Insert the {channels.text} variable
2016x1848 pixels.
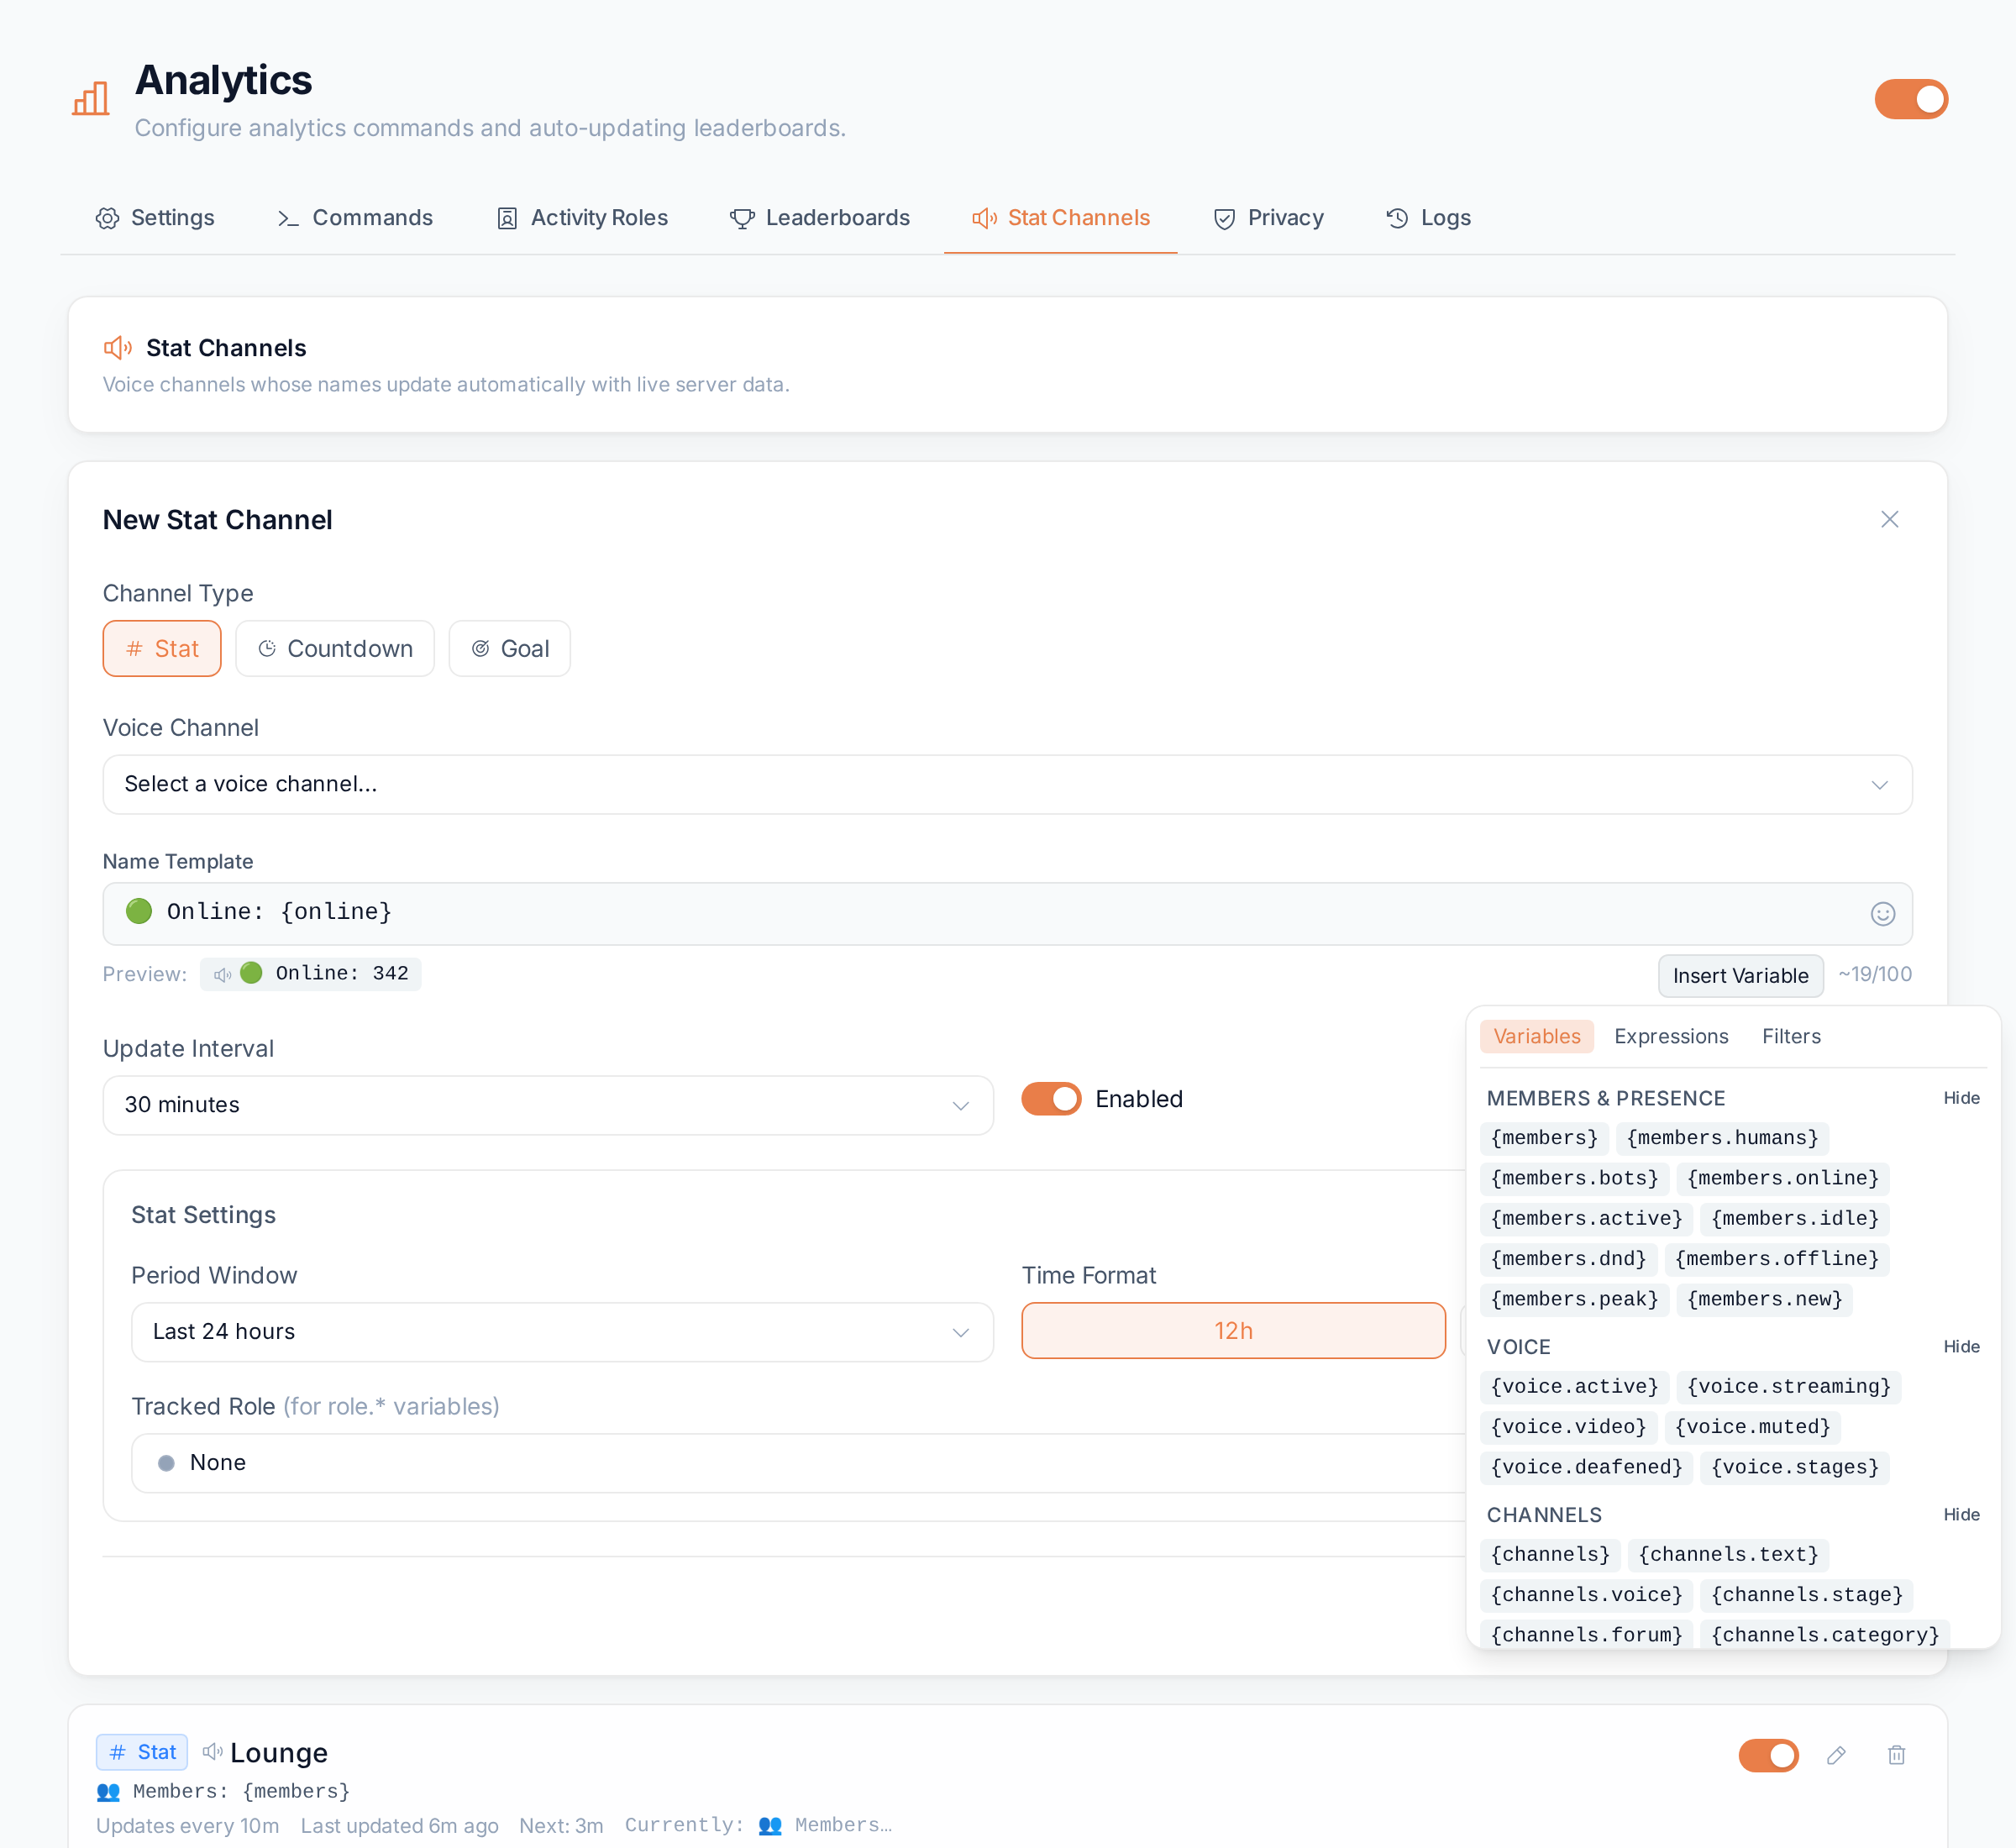pos(1728,1555)
